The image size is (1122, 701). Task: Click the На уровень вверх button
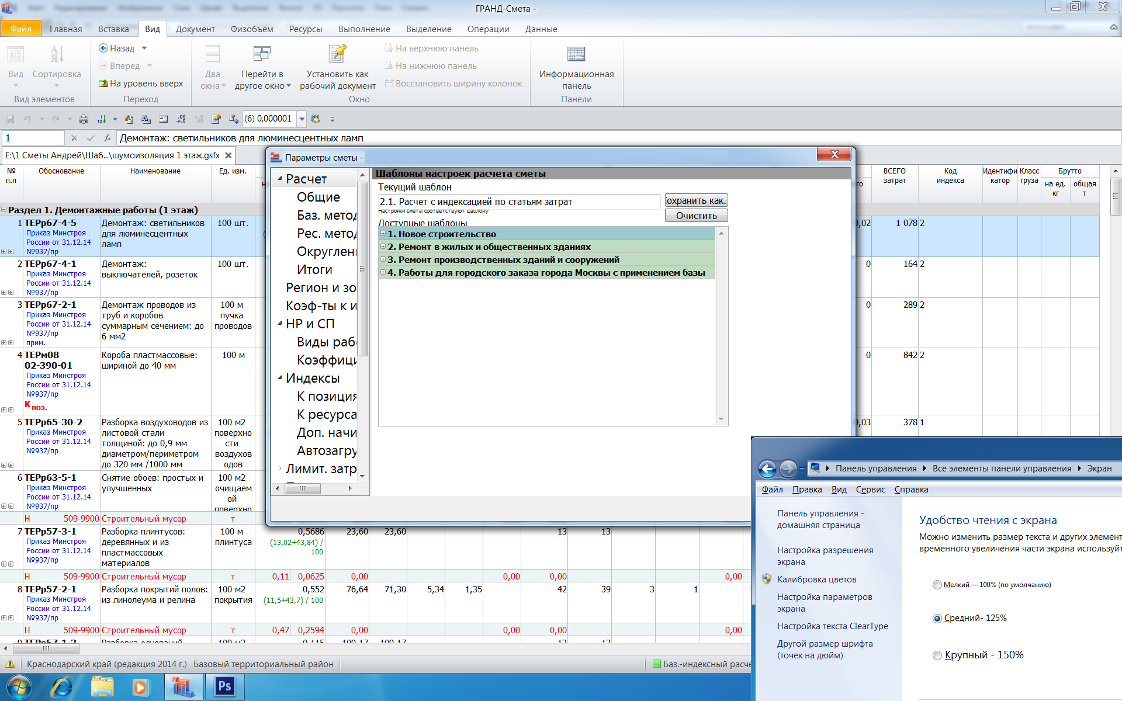141,84
